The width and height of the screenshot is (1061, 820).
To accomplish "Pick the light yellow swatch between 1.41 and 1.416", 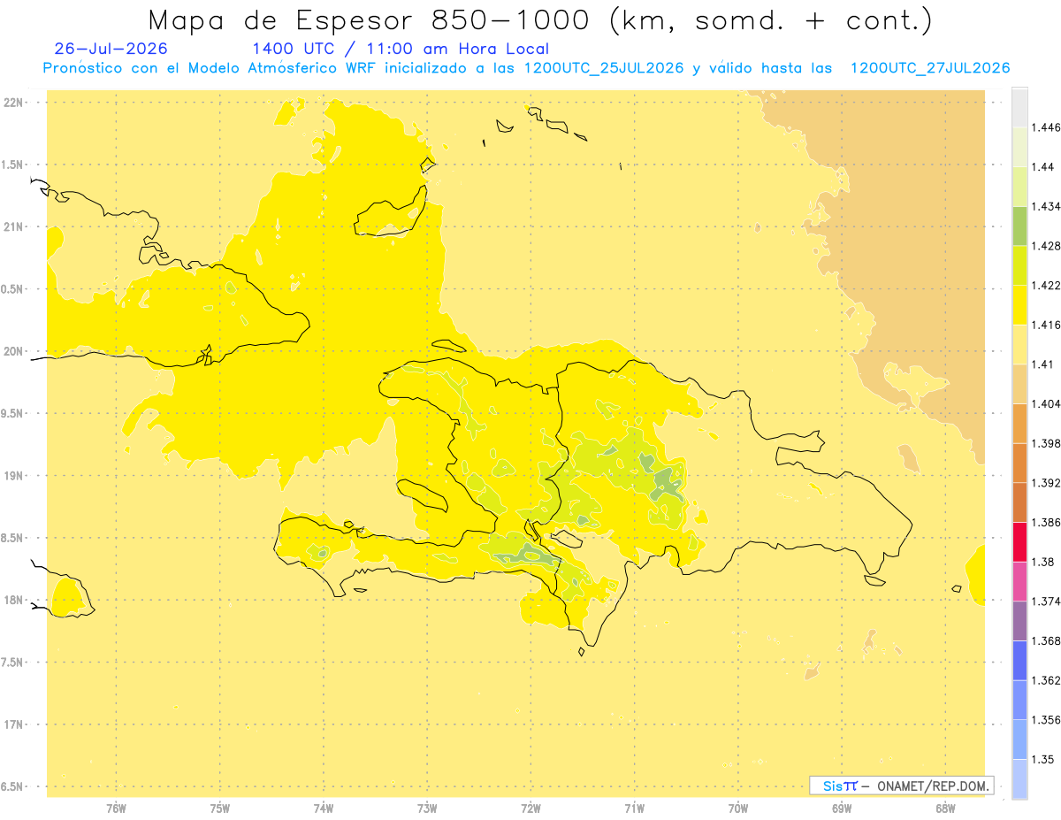I will (x=1019, y=344).
